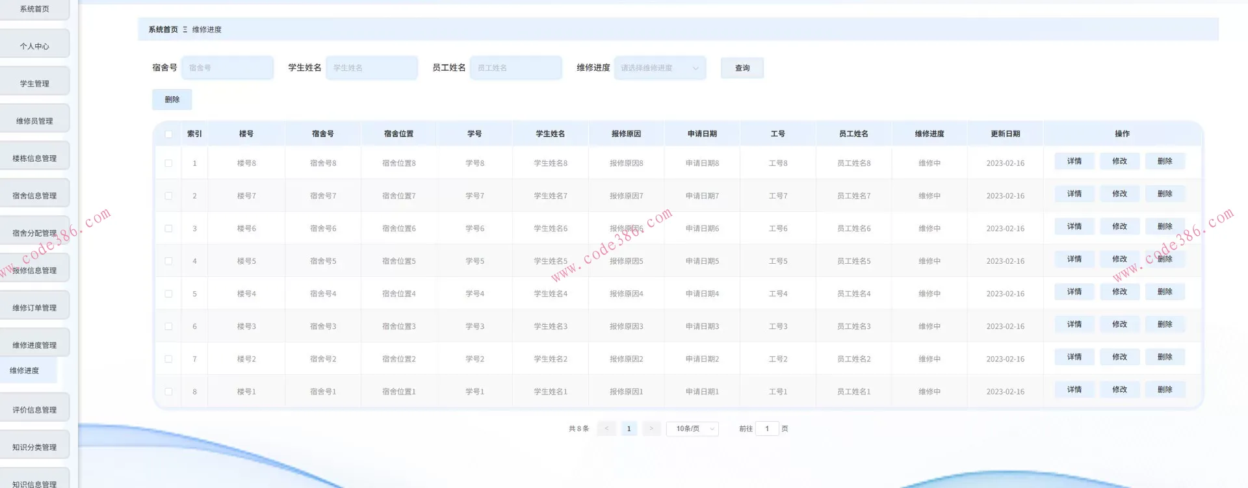Click the batch 删除 button above table

(172, 99)
